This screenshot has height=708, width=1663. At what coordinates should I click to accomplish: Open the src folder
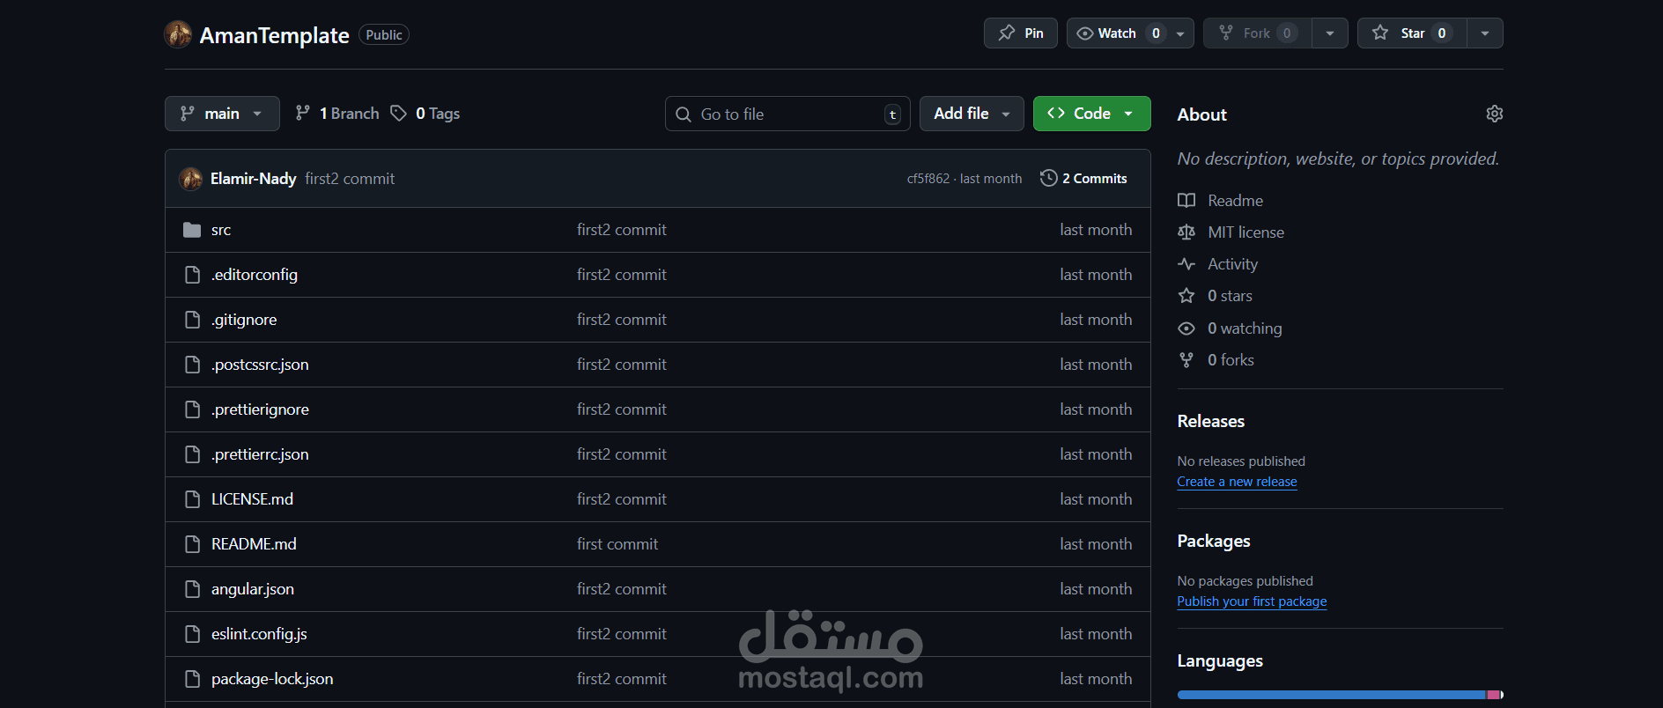click(x=221, y=230)
